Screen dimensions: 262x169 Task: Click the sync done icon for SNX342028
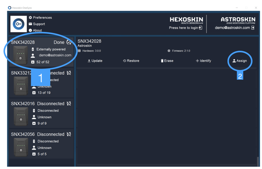point(69,42)
